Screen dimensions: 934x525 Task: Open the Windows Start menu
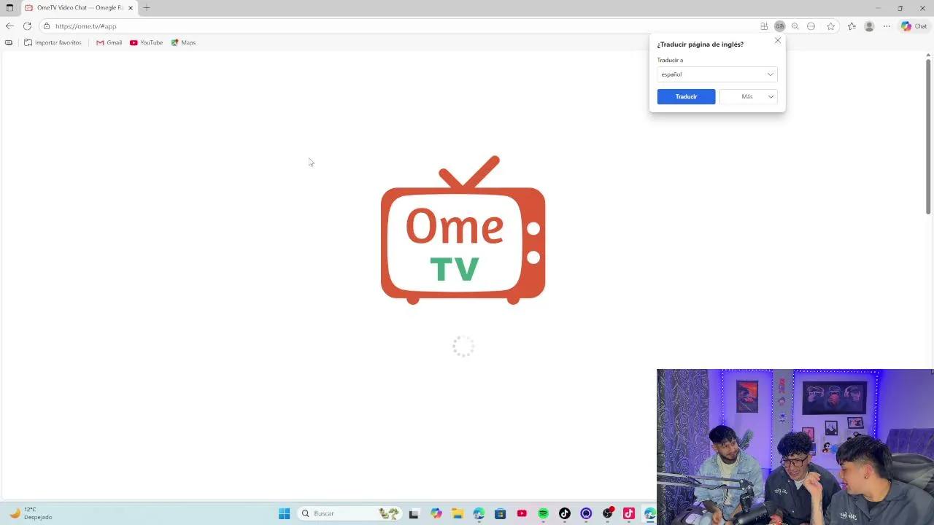click(284, 513)
